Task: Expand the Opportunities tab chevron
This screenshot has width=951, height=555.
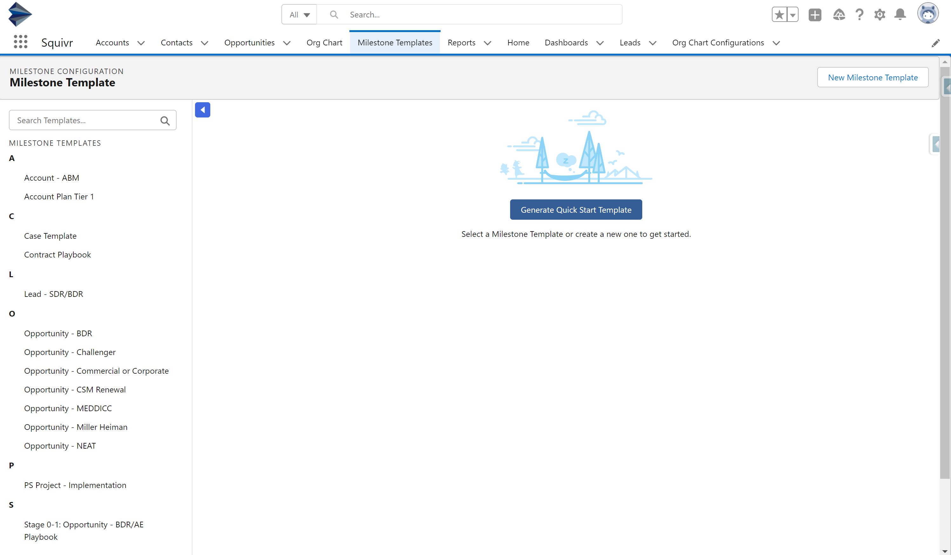Action: tap(287, 43)
